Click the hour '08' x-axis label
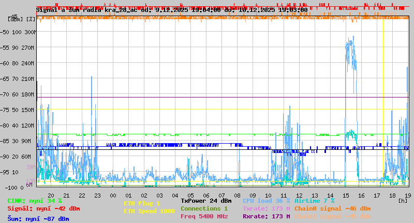Viewport: 414px width, 223px height. click(238, 196)
